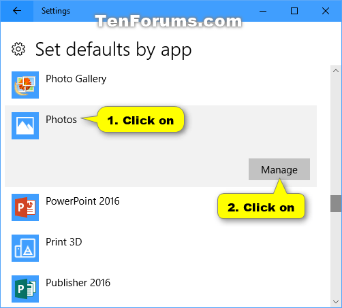Click the Publisher 2016 icon
This screenshot has width=342, height=308.
tap(25, 289)
